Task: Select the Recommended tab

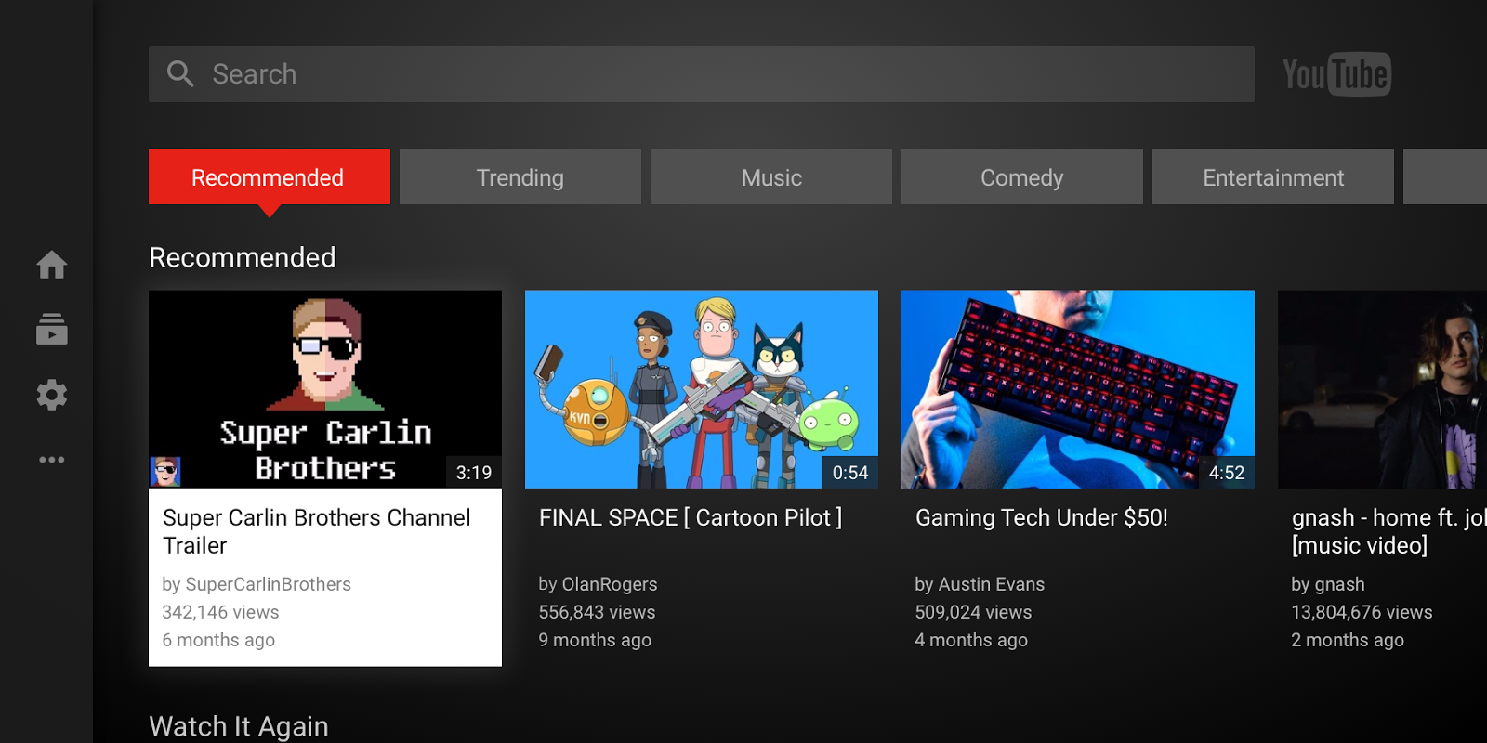Action: [x=269, y=177]
